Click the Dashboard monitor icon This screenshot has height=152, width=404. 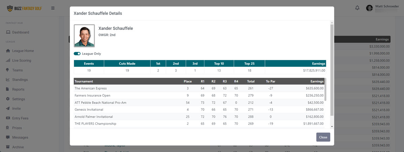[8, 33]
